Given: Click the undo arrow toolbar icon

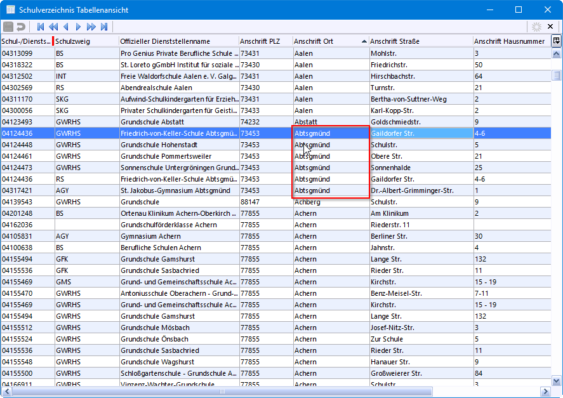Looking at the screenshot, I should [20, 27].
